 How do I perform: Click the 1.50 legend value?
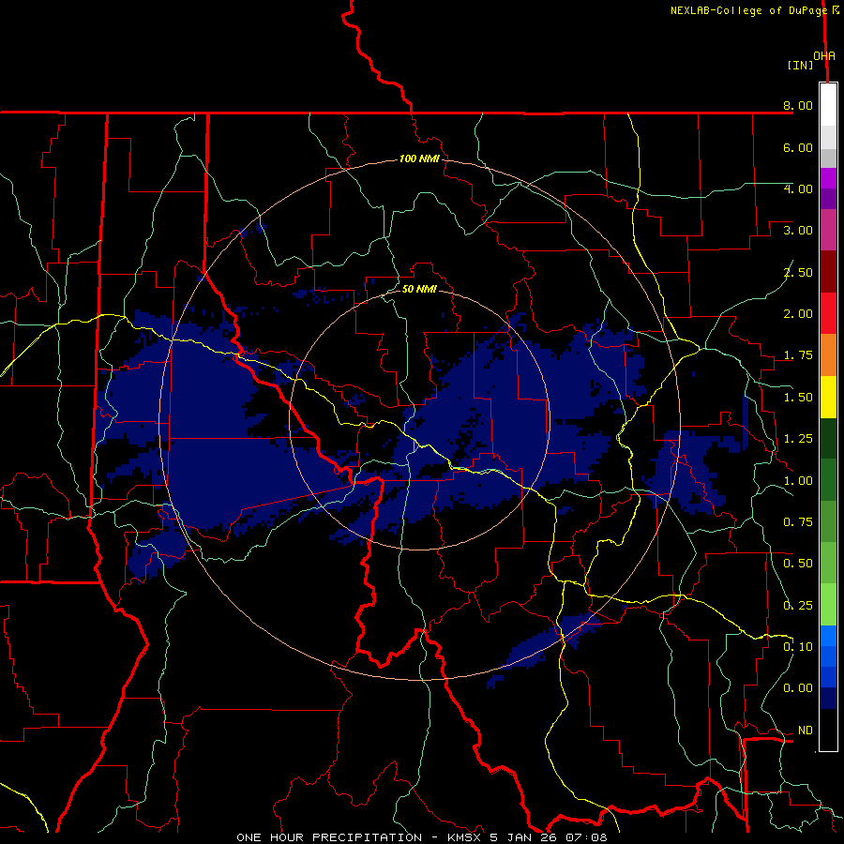[x=798, y=398]
